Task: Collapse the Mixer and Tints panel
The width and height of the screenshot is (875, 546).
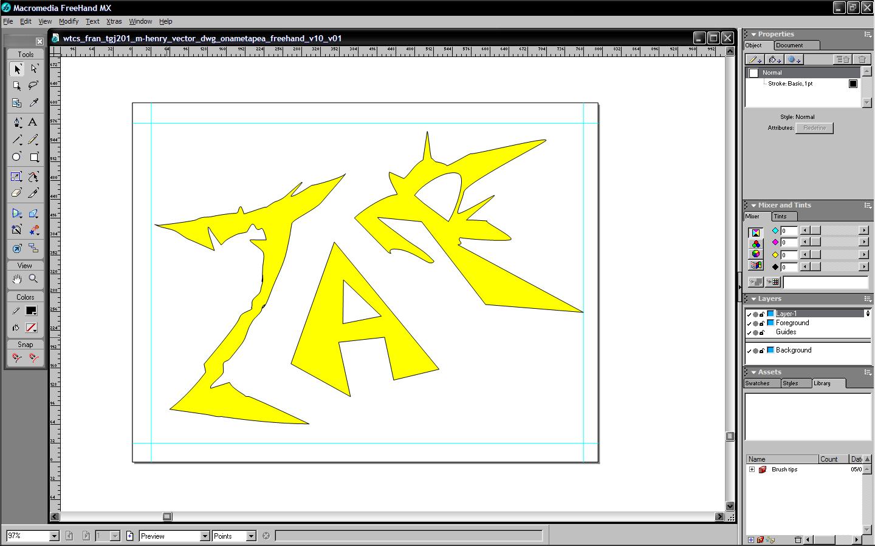Action: point(753,206)
